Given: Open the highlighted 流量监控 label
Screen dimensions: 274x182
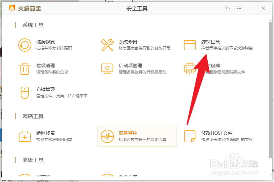Looking at the screenshot, I should pos(128,133).
